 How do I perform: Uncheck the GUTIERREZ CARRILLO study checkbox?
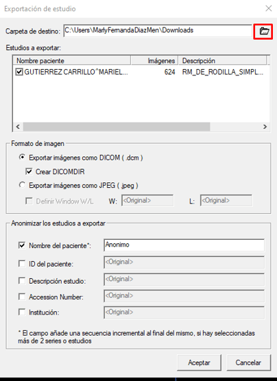coord(19,72)
